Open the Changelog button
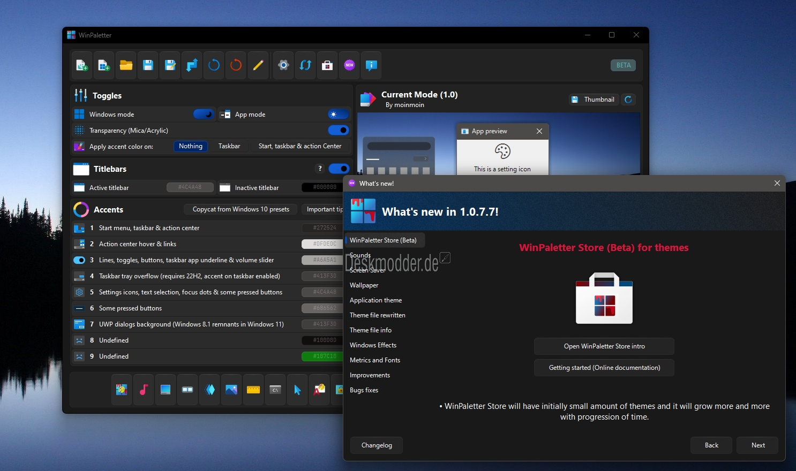Image resolution: width=796 pixels, height=471 pixels. (x=377, y=445)
